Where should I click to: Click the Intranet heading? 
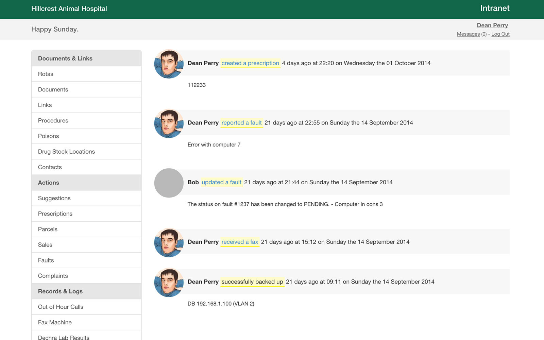pos(495,8)
